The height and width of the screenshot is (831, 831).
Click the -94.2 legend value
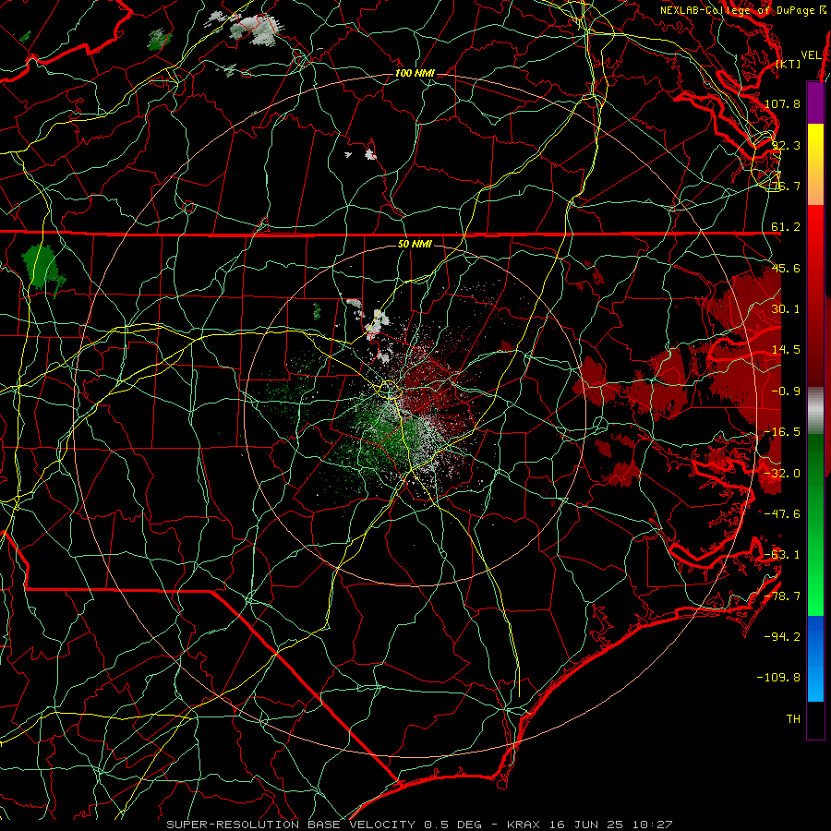pyautogui.click(x=782, y=637)
